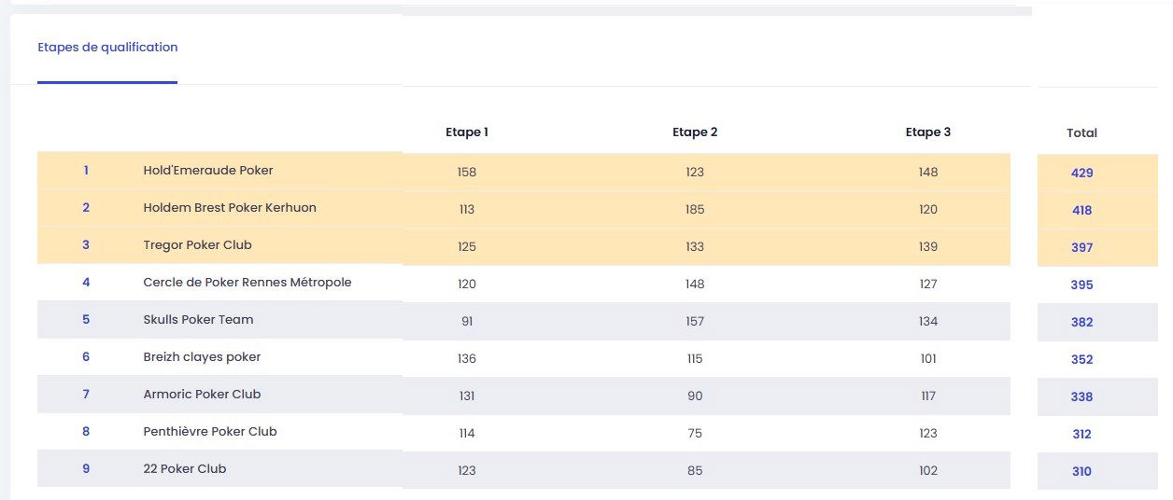The width and height of the screenshot is (1173, 500).
Task: Click Cercle de Poker Rennes Métropole
Action: tap(247, 283)
